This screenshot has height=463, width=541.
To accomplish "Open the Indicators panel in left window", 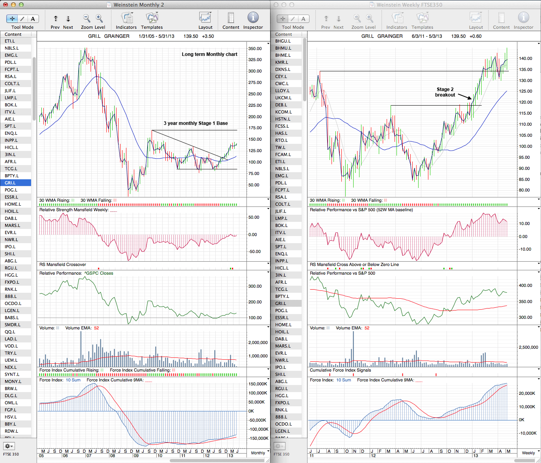I will click(126, 18).
